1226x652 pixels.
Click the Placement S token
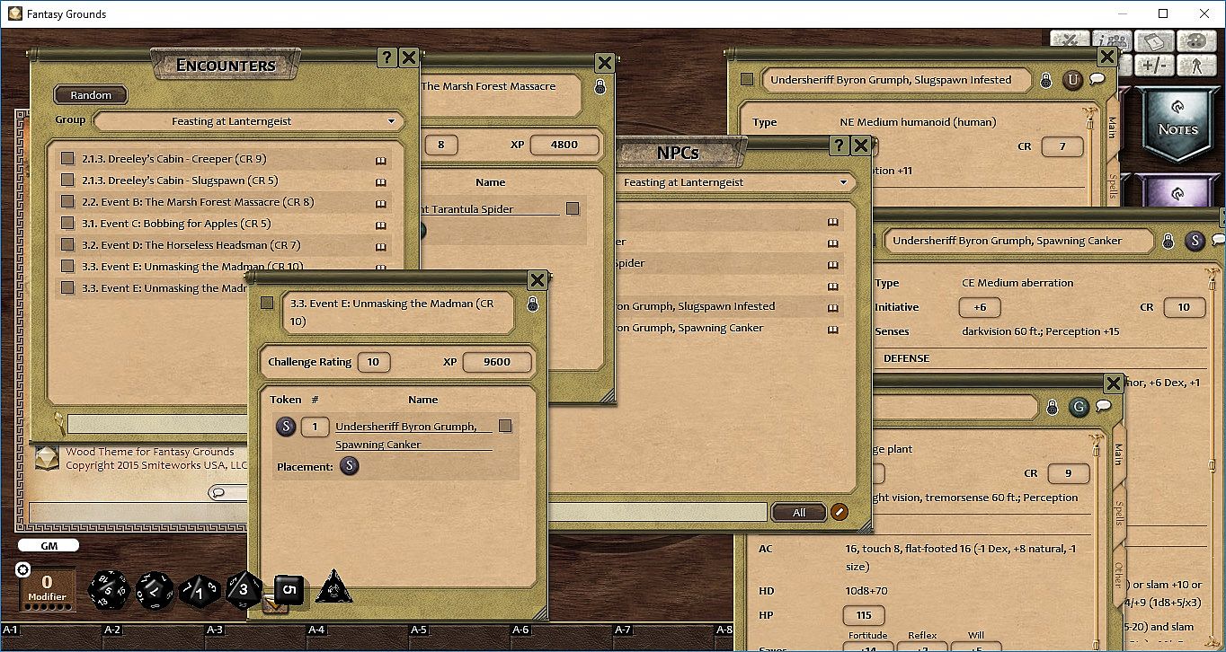(349, 465)
